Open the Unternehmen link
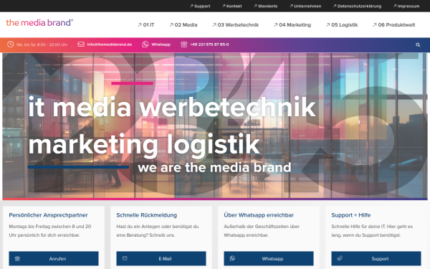Viewport: 430px width, 269px height. click(x=305, y=6)
